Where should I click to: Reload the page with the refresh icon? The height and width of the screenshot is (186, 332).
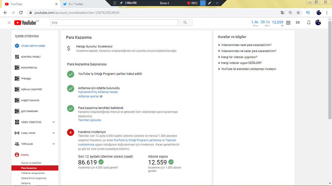point(21,13)
